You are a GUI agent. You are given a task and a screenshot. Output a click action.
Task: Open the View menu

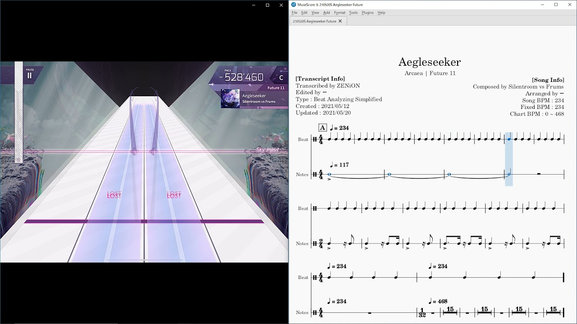tap(315, 13)
